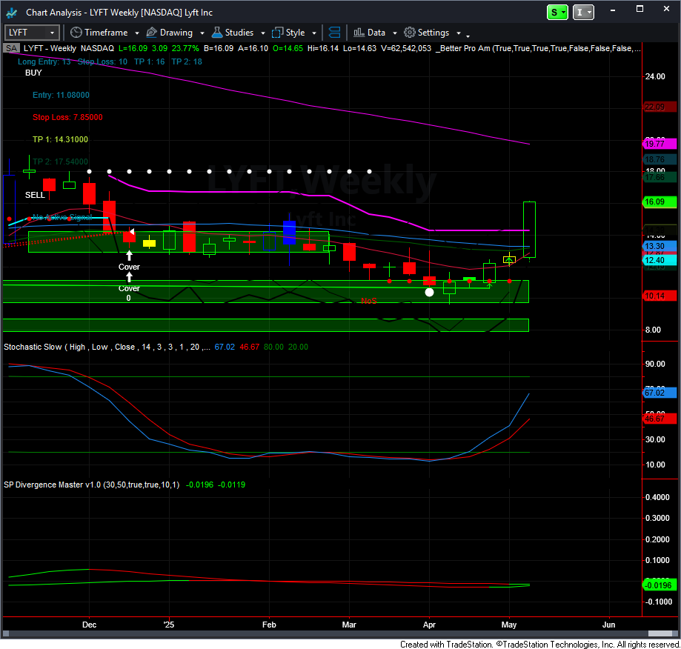The image size is (681, 649).
Task: Toggle the gray I interval link button
Action: pyautogui.click(x=584, y=12)
